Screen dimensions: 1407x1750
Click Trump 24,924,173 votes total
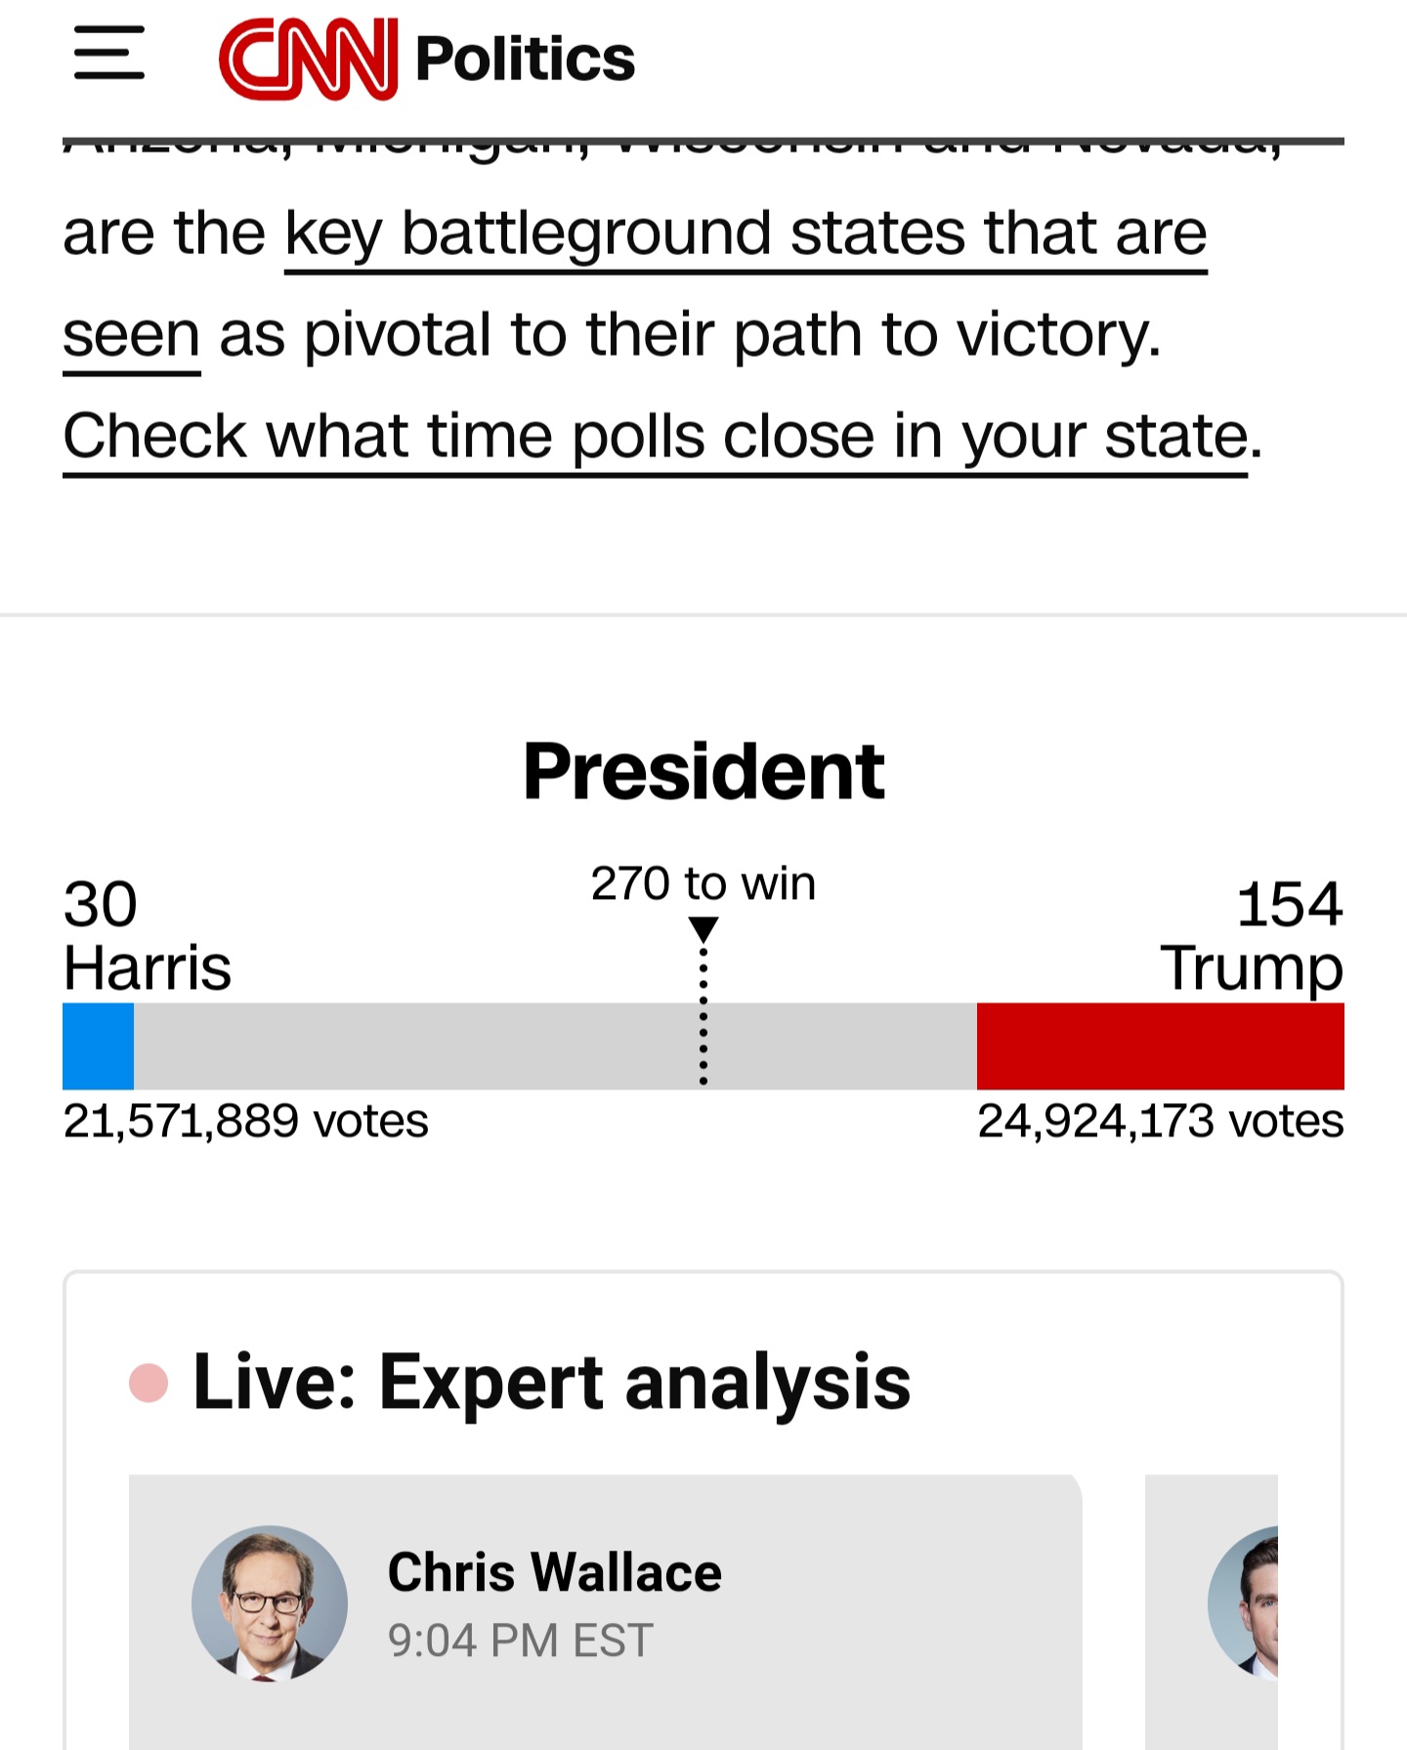click(1161, 1121)
